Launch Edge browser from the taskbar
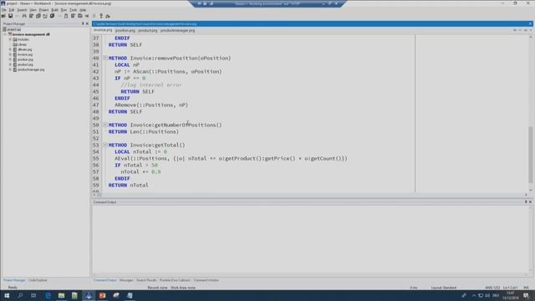This screenshot has width=535, height=301. 48,295
